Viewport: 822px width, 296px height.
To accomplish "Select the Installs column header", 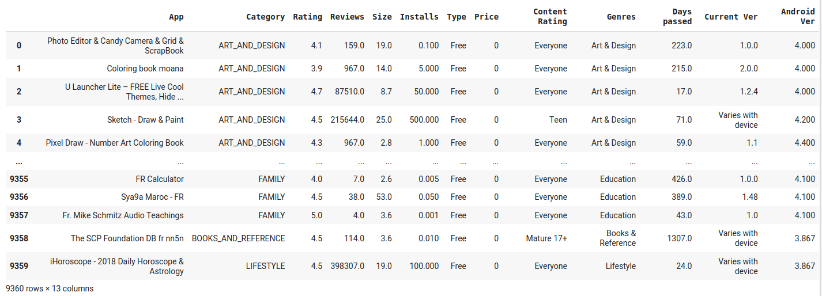I will [x=419, y=17].
